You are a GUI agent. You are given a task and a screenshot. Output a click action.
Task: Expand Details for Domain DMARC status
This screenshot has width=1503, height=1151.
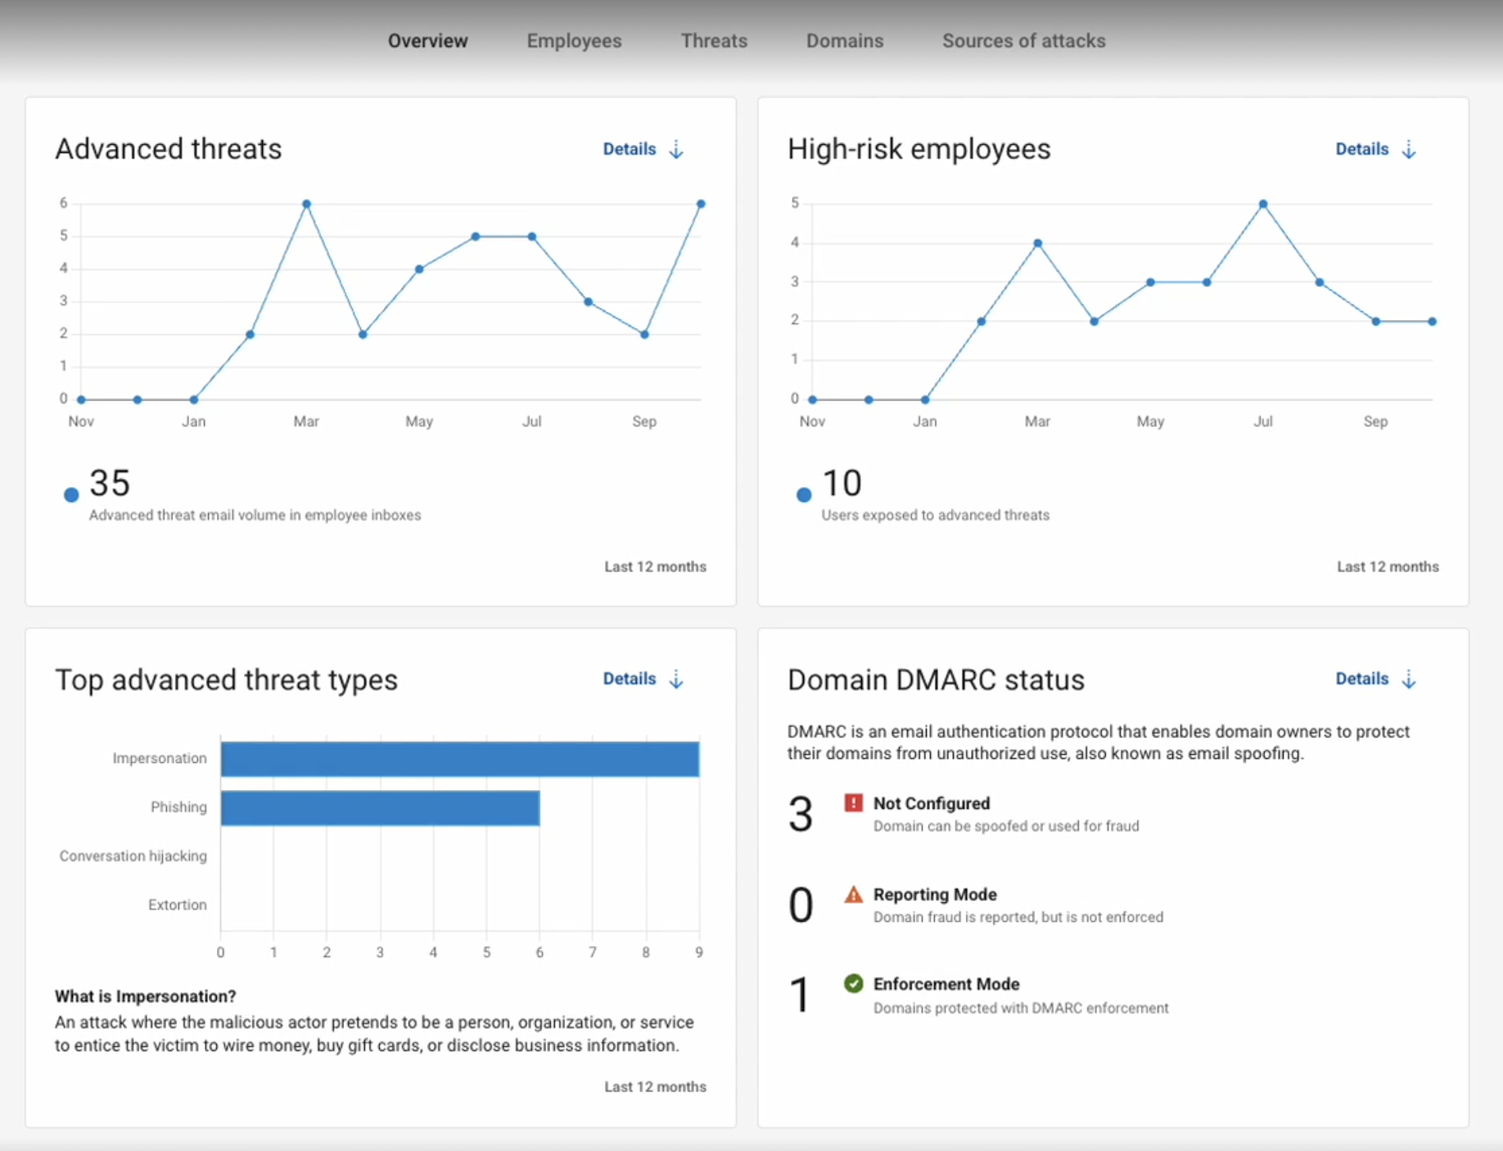[1361, 679]
